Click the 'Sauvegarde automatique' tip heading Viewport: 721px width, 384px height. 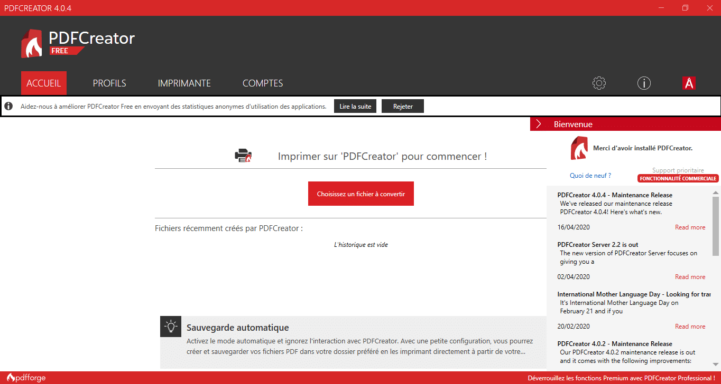[x=238, y=328]
